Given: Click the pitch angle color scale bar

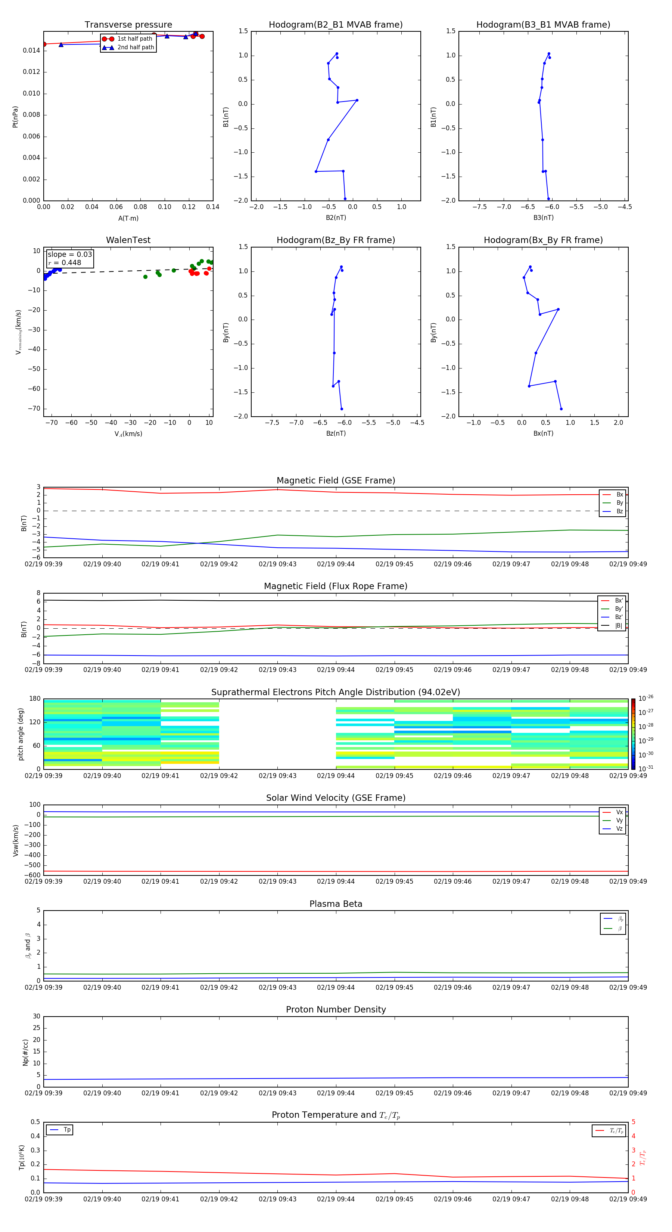Looking at the screenshot, I should coord(633,734).
